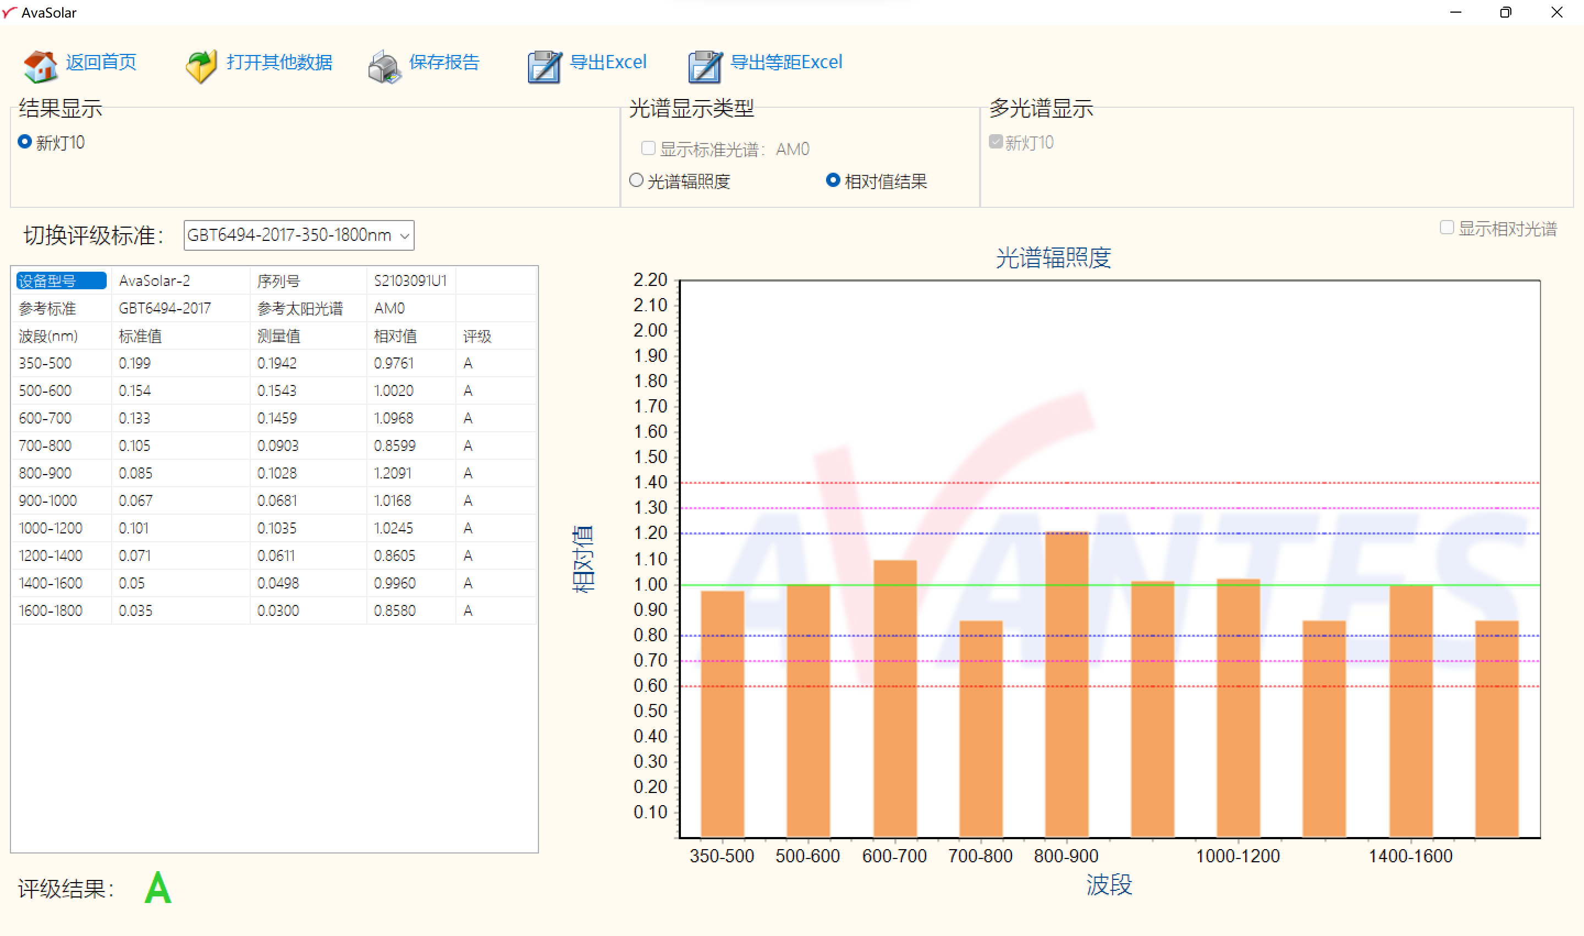Click 保存报告 label
The width and height of the screenshot is (1584, 936).
pos(444,62)
